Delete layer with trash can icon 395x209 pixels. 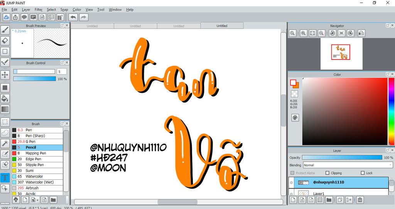coord(360,200)
